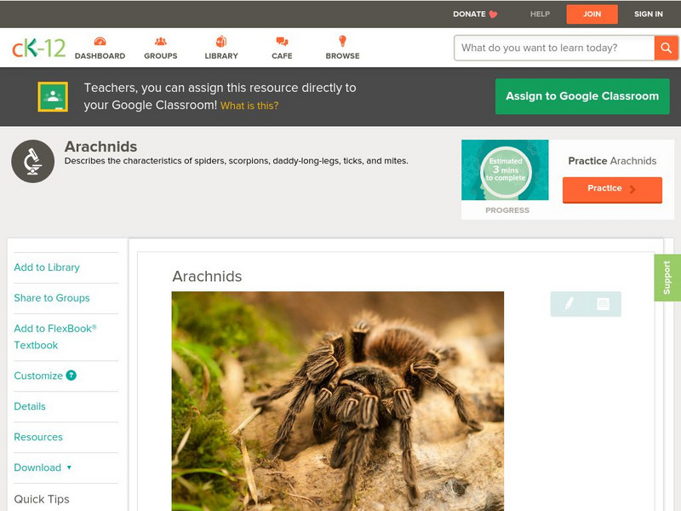Click arrow icon on Practice button
681x511 pixels.
[x=632, y=189]
